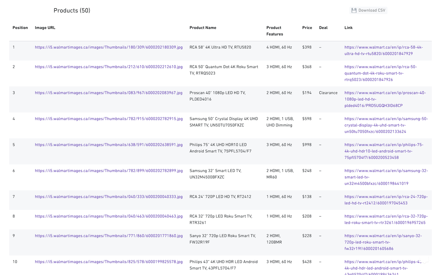Open image URL ending 6000202212610.jpg
Viewport: 441px width, 275px height.
[x=109, y=67]
